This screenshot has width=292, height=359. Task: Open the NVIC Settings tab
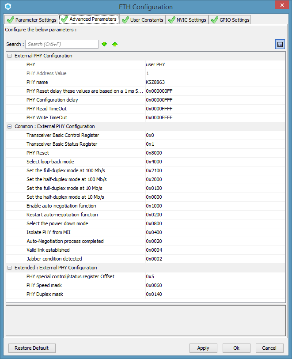[x=187, y=20]
